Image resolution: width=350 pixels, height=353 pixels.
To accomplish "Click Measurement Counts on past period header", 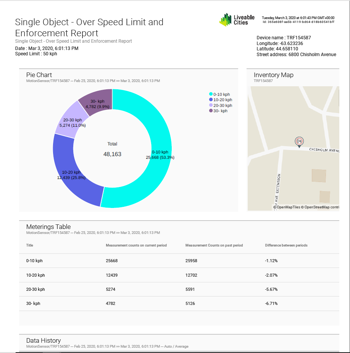I will point(214,245).
